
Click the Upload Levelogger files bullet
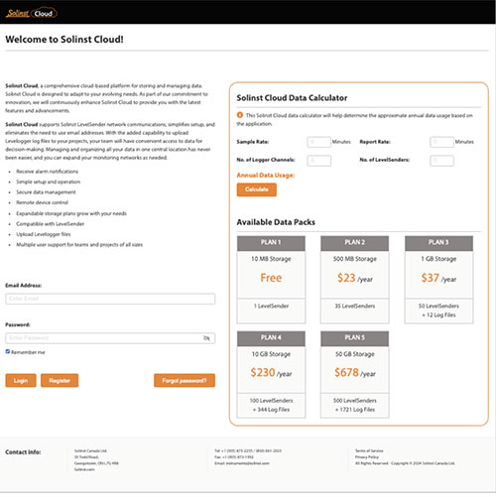coord(44,234)
